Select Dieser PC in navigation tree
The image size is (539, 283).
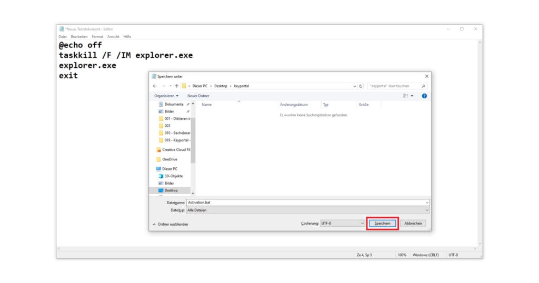click(x=169, y=168)
